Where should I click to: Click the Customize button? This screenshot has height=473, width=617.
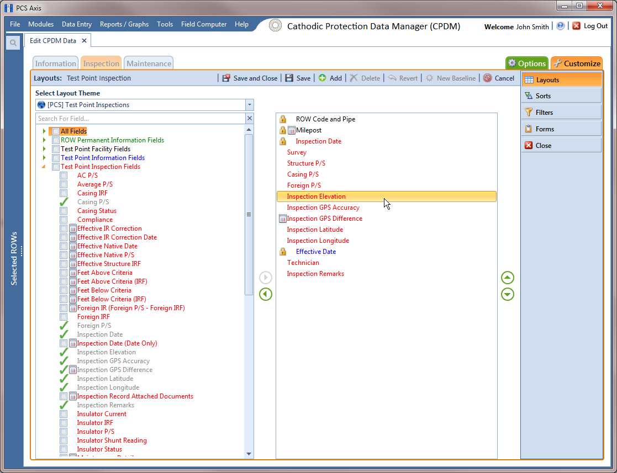pos(577,63)
